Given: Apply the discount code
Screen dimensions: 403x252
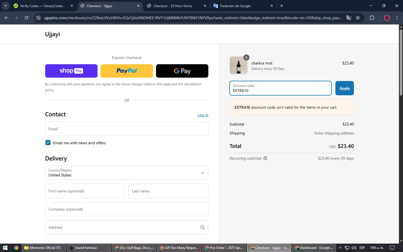Looking at the screenshot, I should point(344,88).
